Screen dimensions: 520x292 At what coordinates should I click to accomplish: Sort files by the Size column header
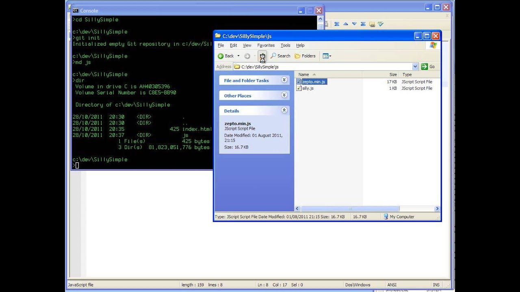(x=381, y=75)
